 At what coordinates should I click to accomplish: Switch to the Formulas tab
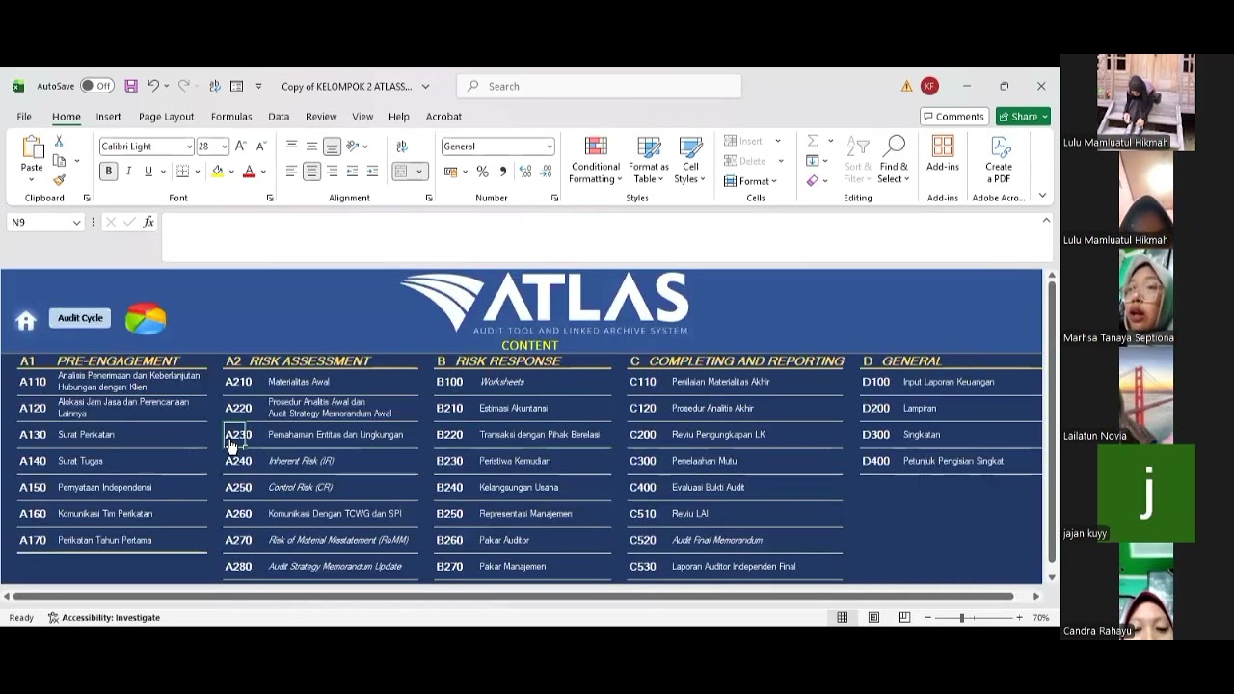[x=231, y=117]
